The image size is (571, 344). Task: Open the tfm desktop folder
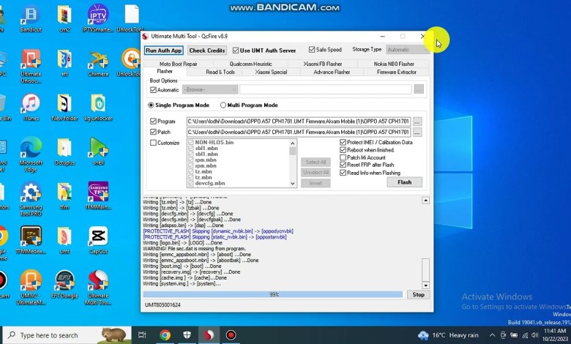(64, 196)
